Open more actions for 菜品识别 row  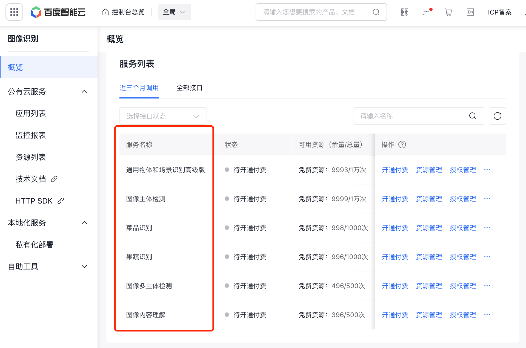click(x=487, y=228)
